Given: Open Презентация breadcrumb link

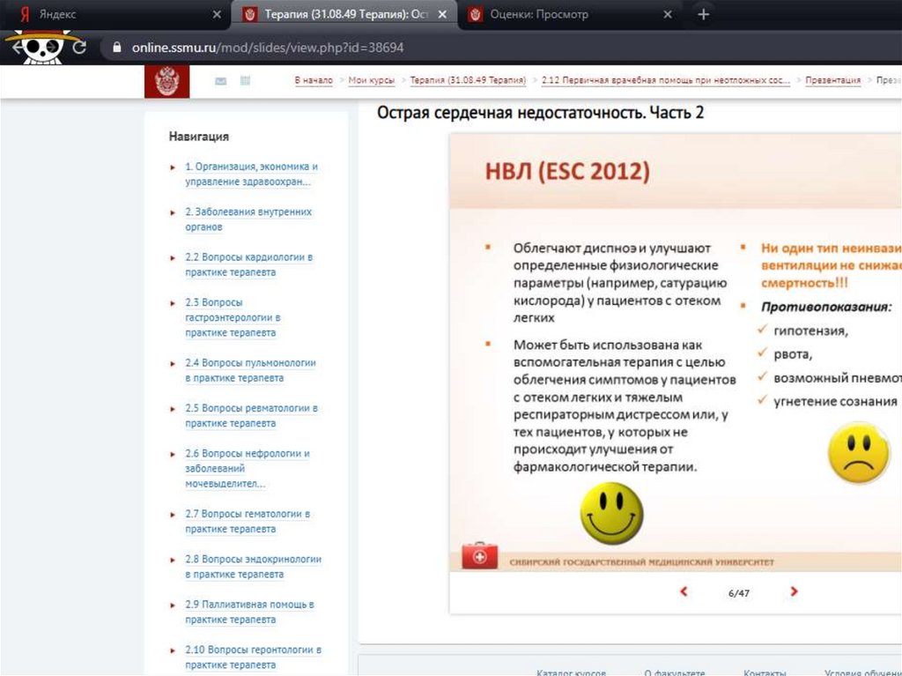Looking at the screenshot, I should (833, 80).
